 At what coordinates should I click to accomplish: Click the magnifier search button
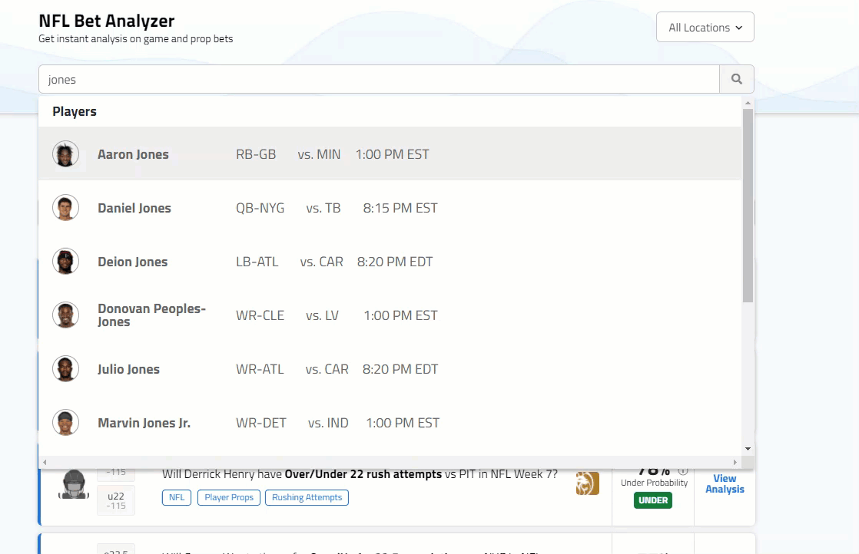736,79
